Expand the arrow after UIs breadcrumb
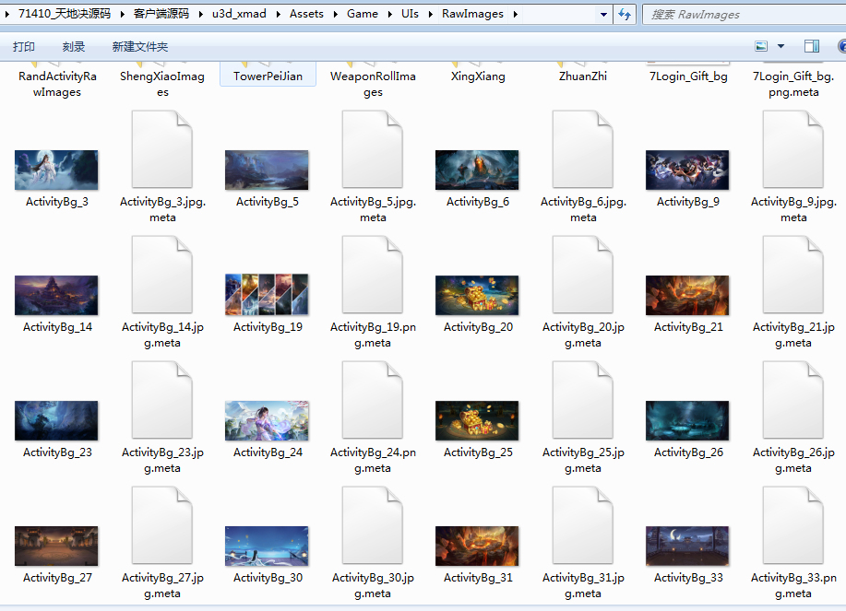 tap(431, 14)
